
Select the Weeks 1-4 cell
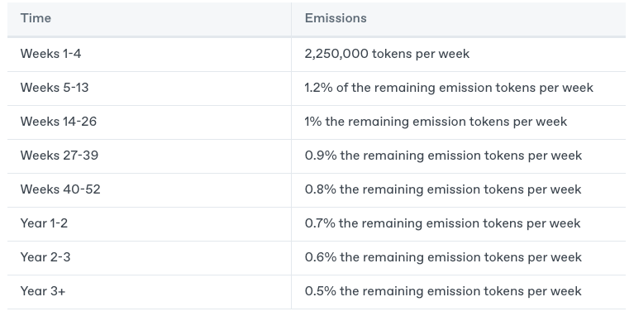tap(149, 55)
